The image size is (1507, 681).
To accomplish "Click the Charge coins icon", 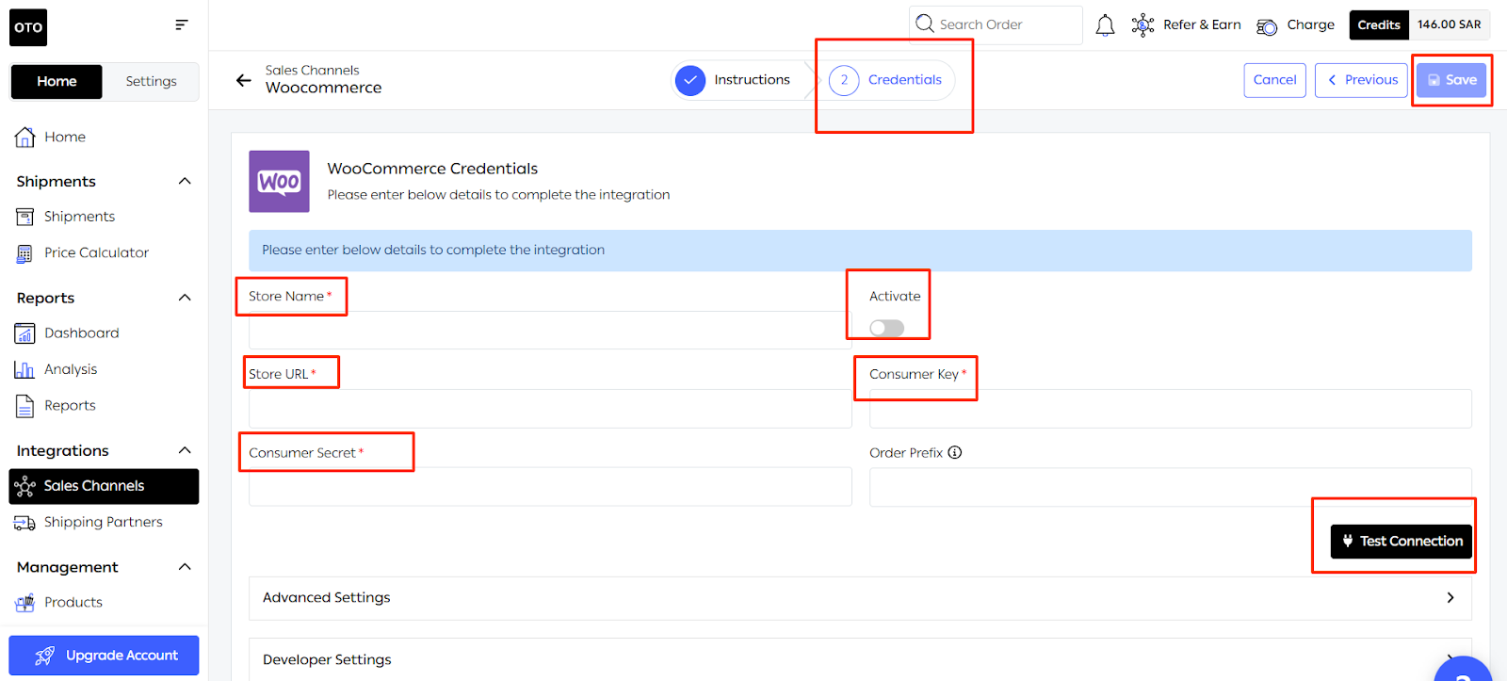I will click(x=1267, y=26).
